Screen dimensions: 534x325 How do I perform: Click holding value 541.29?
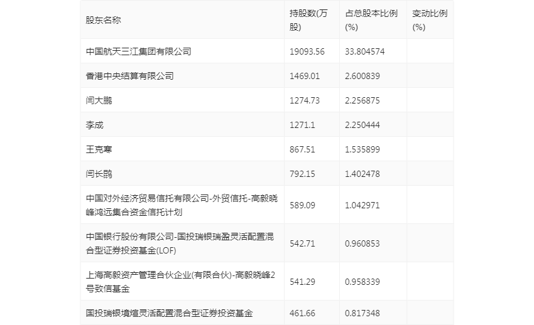click(302, 282)
